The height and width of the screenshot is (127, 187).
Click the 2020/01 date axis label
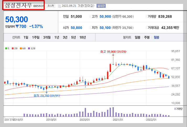pos(84,120)
